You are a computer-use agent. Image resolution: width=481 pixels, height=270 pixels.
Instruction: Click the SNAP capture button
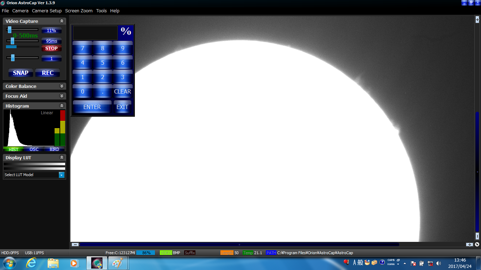[21, 73]
